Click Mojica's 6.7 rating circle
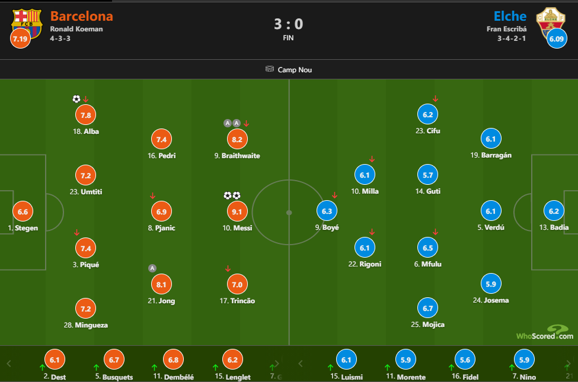Viewport: 578px width, 382px height. tap(427, 308)
